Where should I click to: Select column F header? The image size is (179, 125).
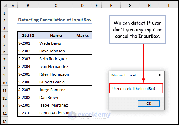[111, 5]
